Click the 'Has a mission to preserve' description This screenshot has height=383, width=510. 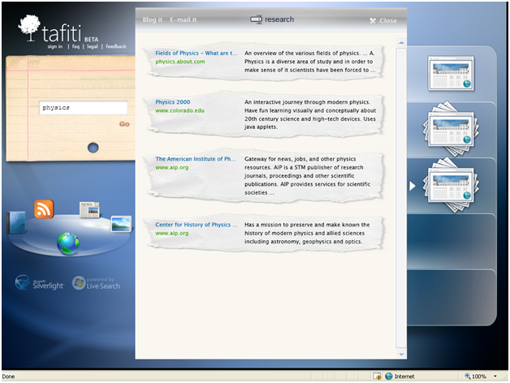(307, 233)
